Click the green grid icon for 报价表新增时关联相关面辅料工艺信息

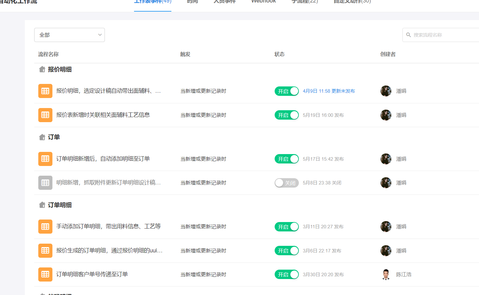coord(45,115)
